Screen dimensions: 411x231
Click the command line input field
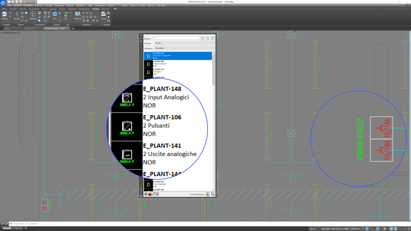[210, 224]
